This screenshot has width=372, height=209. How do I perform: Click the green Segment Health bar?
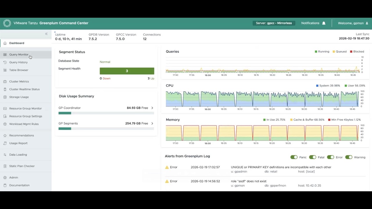127,71
